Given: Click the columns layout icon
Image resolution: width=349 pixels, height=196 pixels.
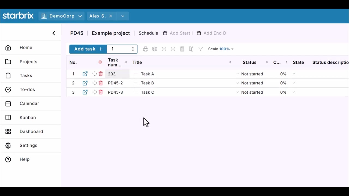Looking at the screenshot, I should click(191, 49).
